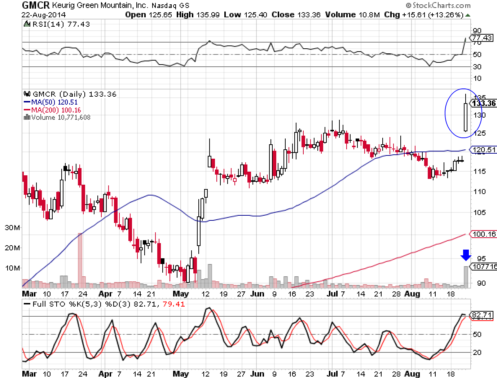Screen dimensions: 497x378
Task: Click the 120.51 MA(50) tag on price axis
Action: [483, 149]
